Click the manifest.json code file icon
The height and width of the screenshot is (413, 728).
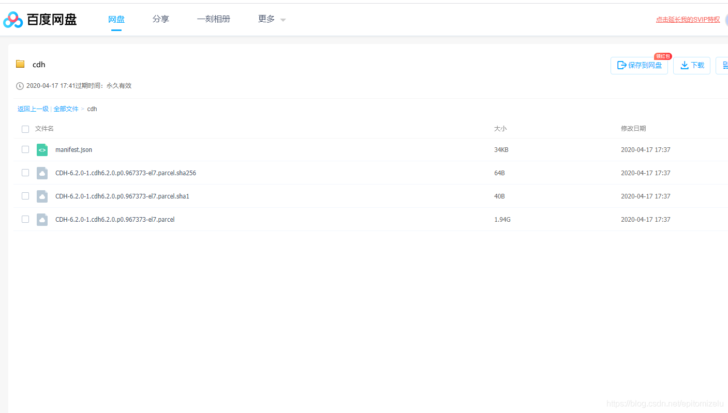pyautogui.click(x=42, y=150)
